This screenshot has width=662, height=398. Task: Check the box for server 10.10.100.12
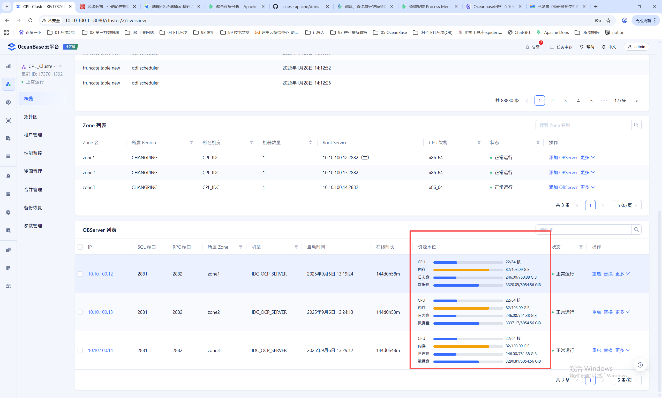[x=80, y=274]
